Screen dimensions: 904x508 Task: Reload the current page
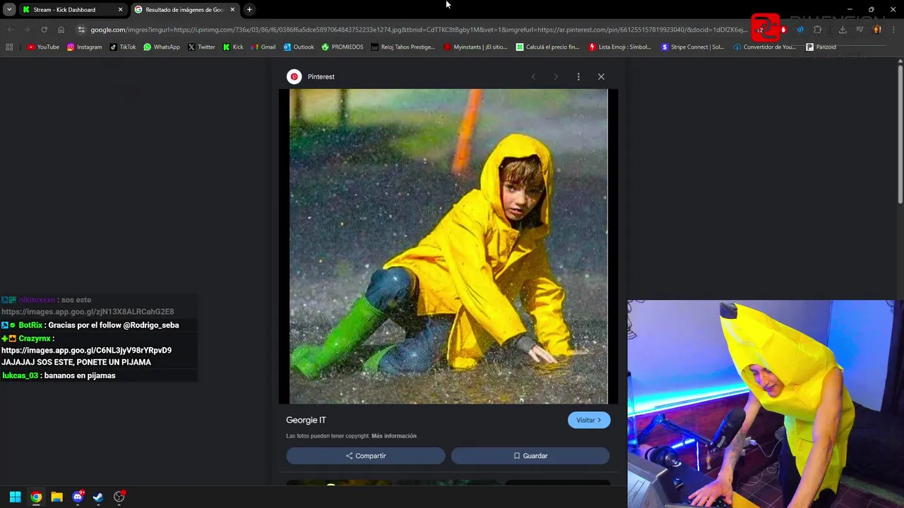click(x=44, y=30)
